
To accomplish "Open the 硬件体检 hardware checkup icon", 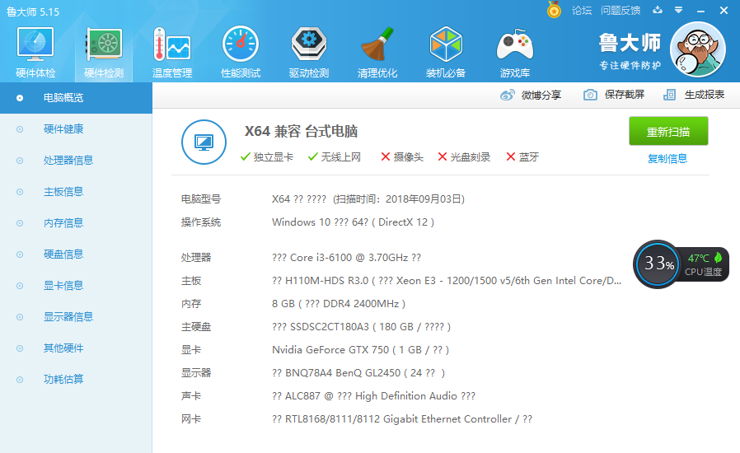I will [x=35, y=53].
